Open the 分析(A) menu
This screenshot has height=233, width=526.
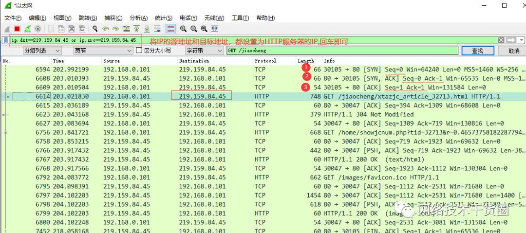click(138, 18)
